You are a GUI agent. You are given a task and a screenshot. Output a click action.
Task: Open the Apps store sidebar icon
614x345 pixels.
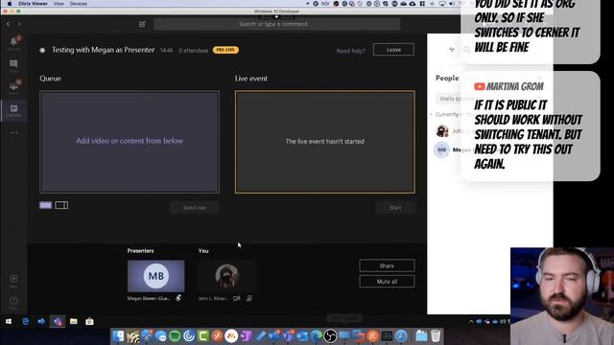13,280
